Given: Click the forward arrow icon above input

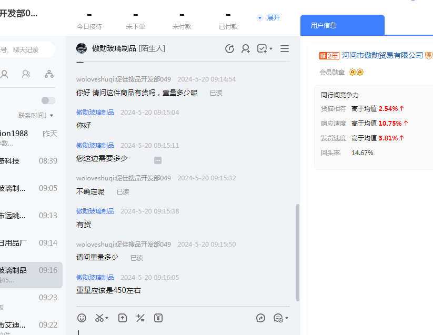Looking at the screenshot, I should click(260, 318).
